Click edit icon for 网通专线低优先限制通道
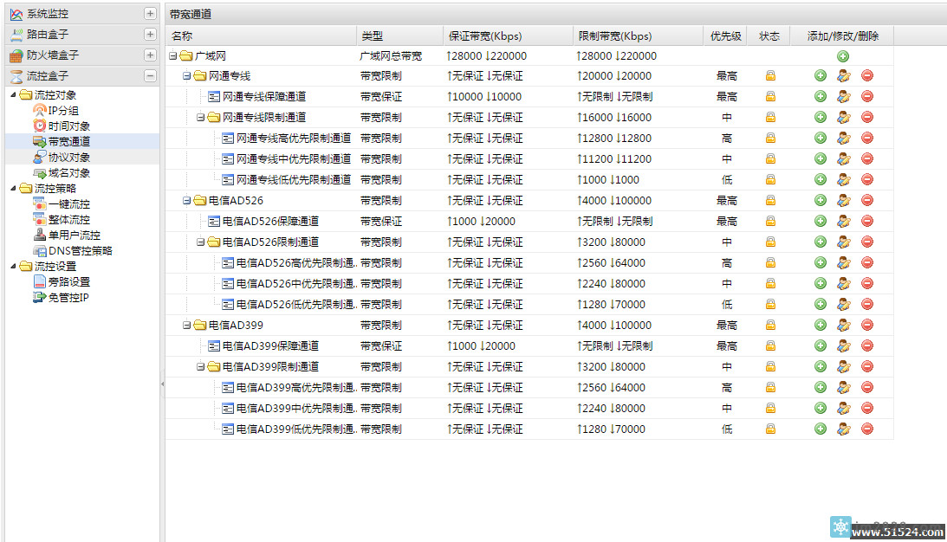 coord(843,180)
